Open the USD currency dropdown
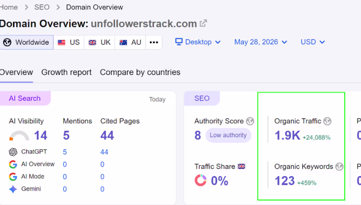The image size is (361, 205). [313, 42]
